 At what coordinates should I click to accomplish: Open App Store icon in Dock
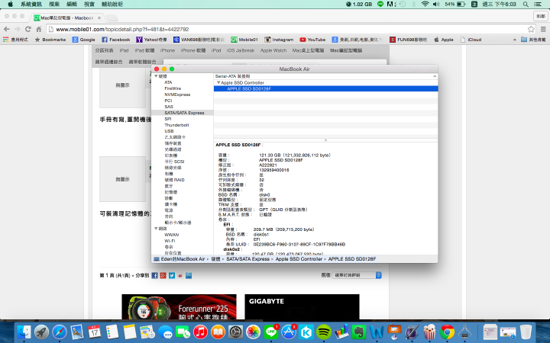click(289, 332)
